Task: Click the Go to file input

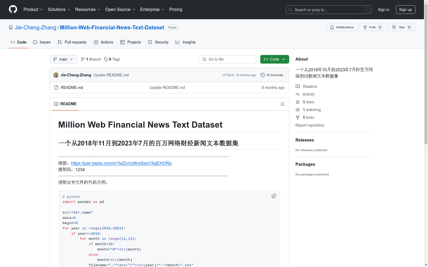Action: point(227,59)
